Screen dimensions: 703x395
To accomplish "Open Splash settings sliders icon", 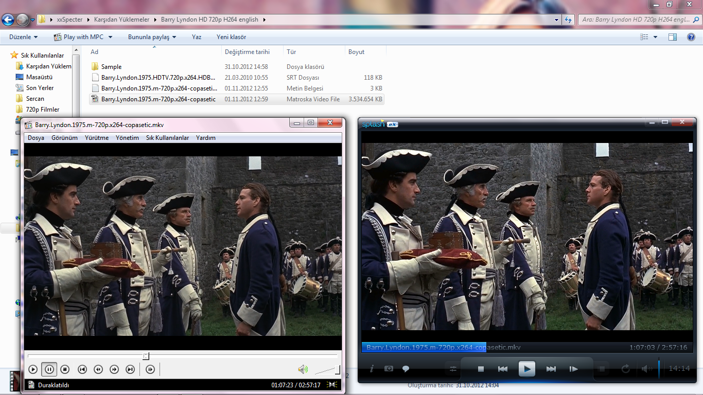I will click(453, 369).
